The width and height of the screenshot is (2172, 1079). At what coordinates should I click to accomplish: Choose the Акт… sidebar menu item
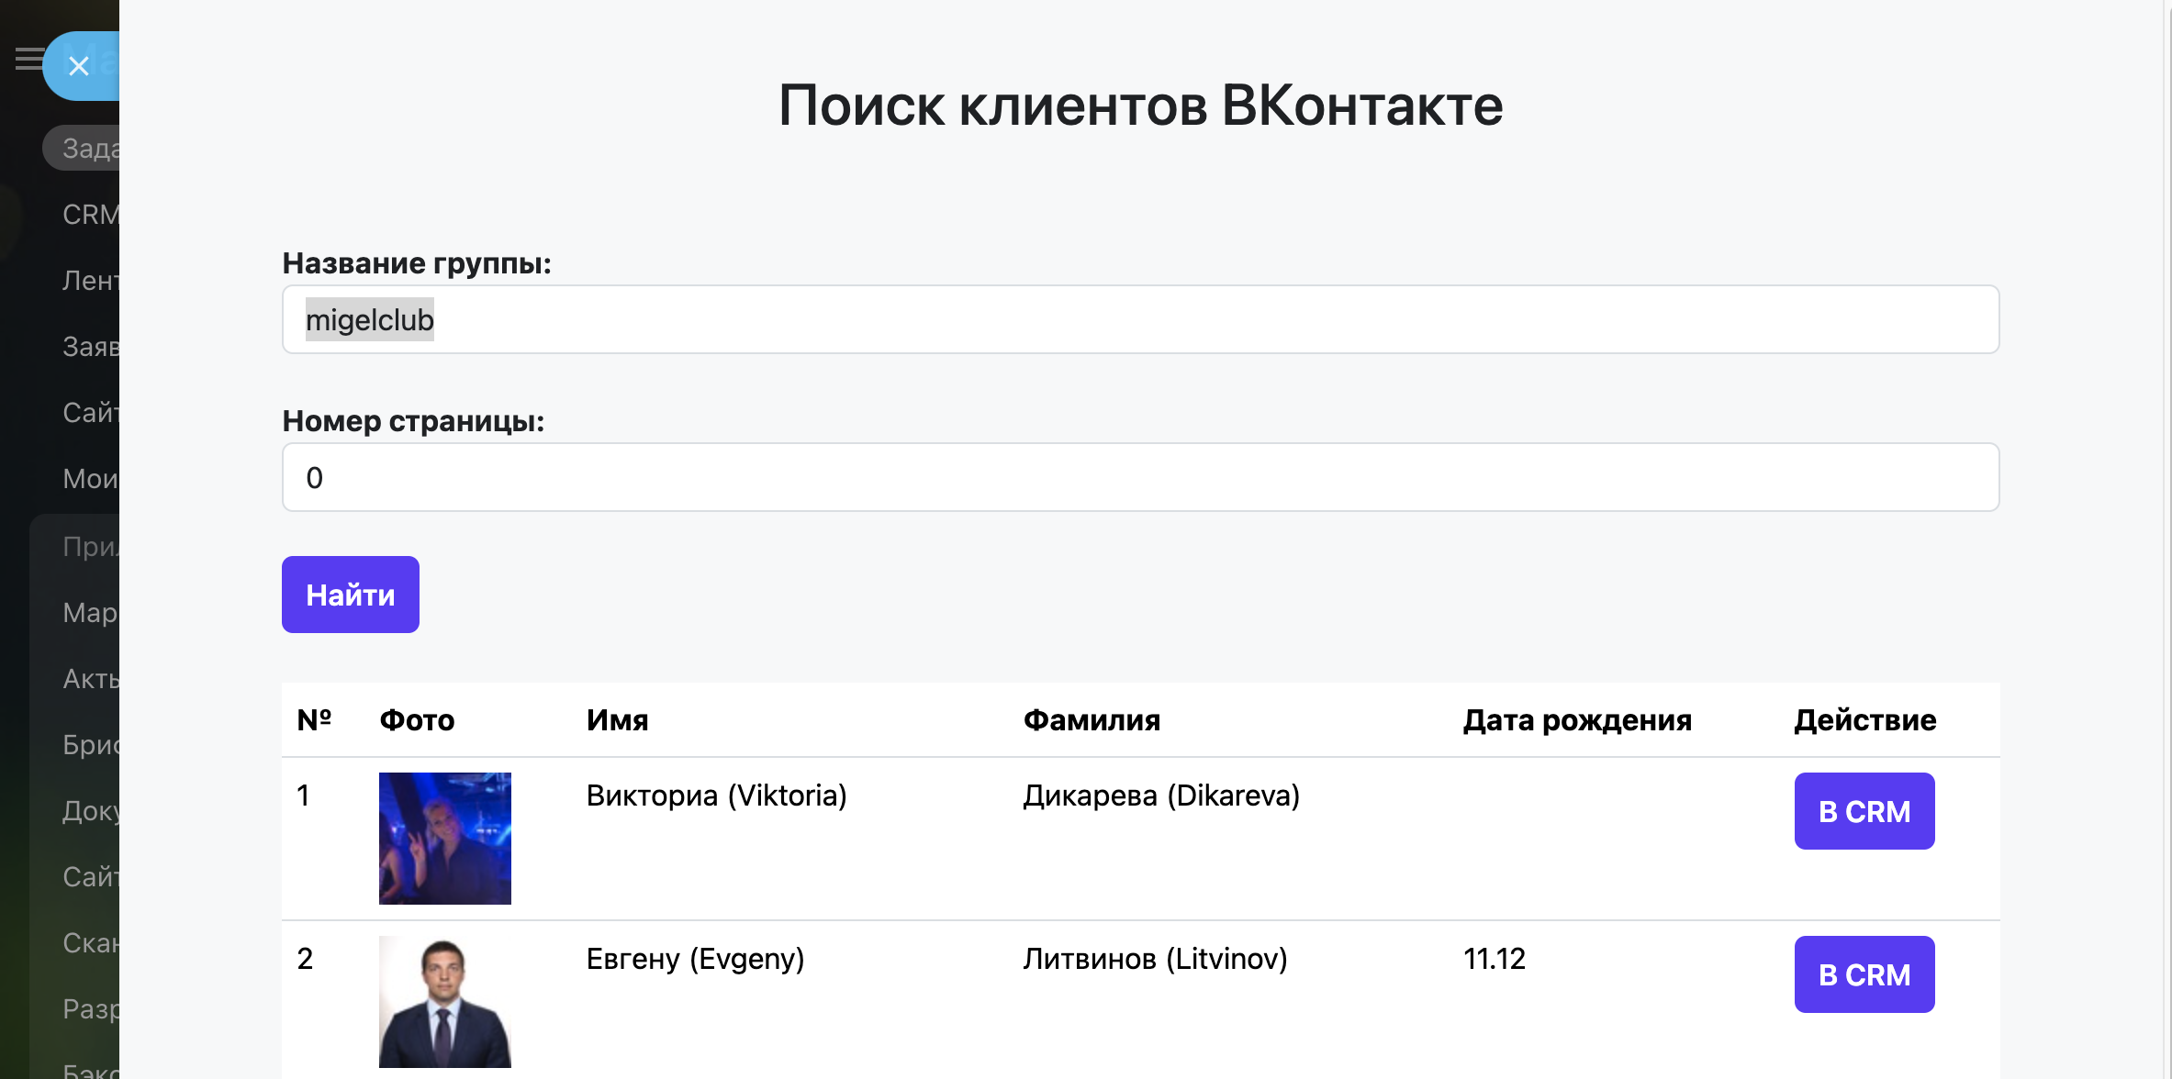coord(90,679)
